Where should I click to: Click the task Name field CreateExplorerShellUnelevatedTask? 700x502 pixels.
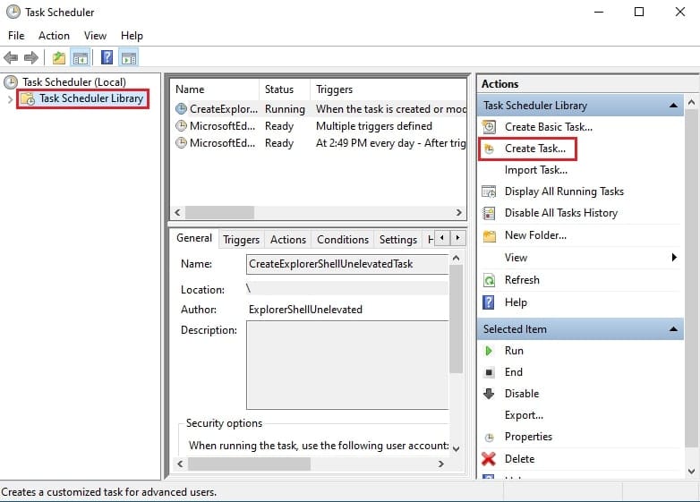347,264
